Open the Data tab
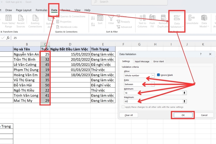Image resolution: width=216 pixels, height=144 pixels. (54, 10)
